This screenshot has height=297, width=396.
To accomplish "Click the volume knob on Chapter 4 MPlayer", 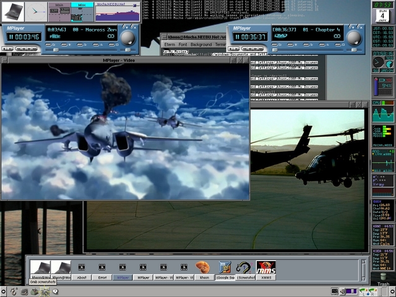I will (354, 38).
